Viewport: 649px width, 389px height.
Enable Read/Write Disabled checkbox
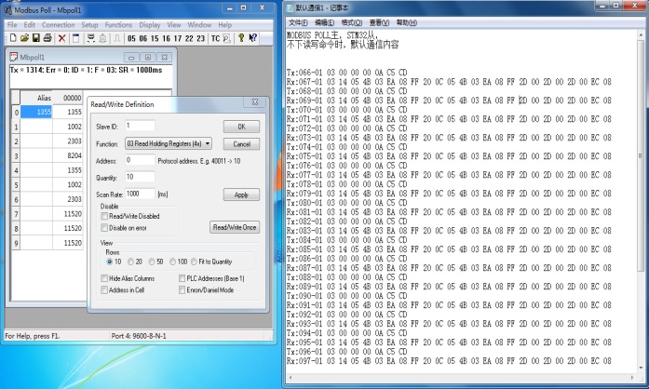tap(104, 216)
